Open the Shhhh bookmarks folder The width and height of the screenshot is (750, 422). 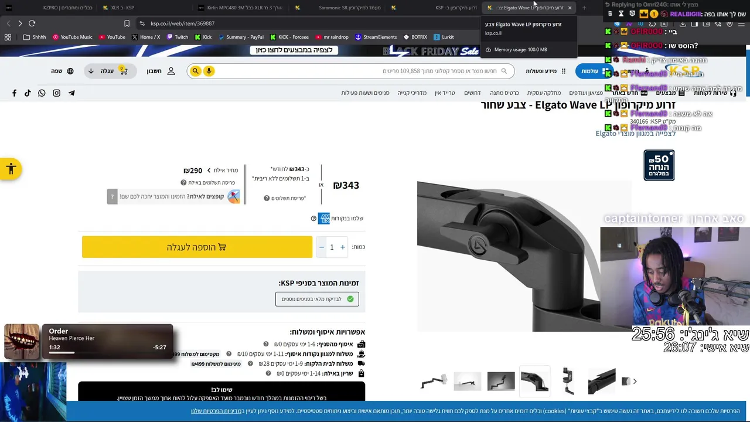[35, 37]
